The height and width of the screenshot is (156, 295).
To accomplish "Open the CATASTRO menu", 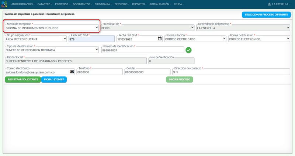I will [45, 4].
